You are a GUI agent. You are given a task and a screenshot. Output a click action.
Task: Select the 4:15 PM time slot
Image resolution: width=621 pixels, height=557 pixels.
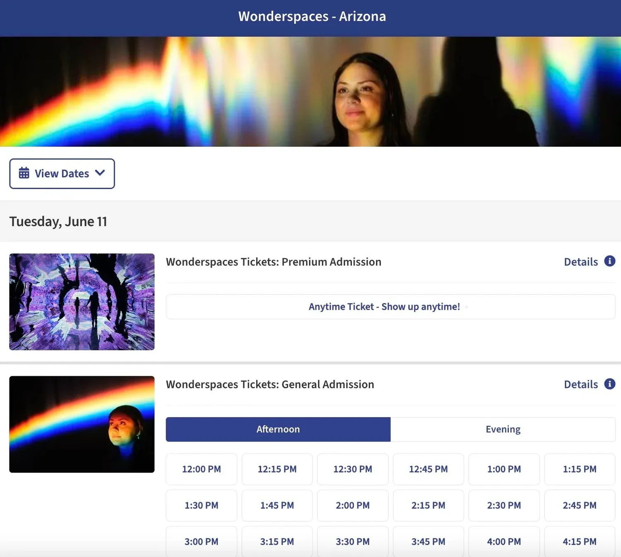point(580,542)
